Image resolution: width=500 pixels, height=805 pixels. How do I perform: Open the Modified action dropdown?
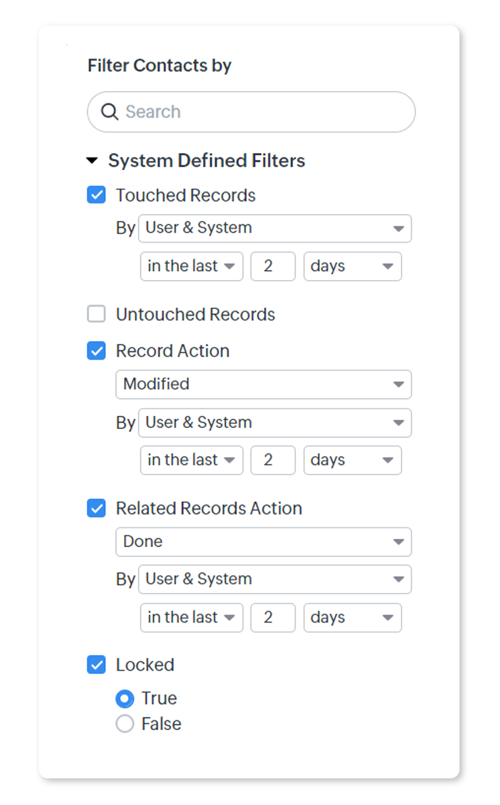pos(264,384)
